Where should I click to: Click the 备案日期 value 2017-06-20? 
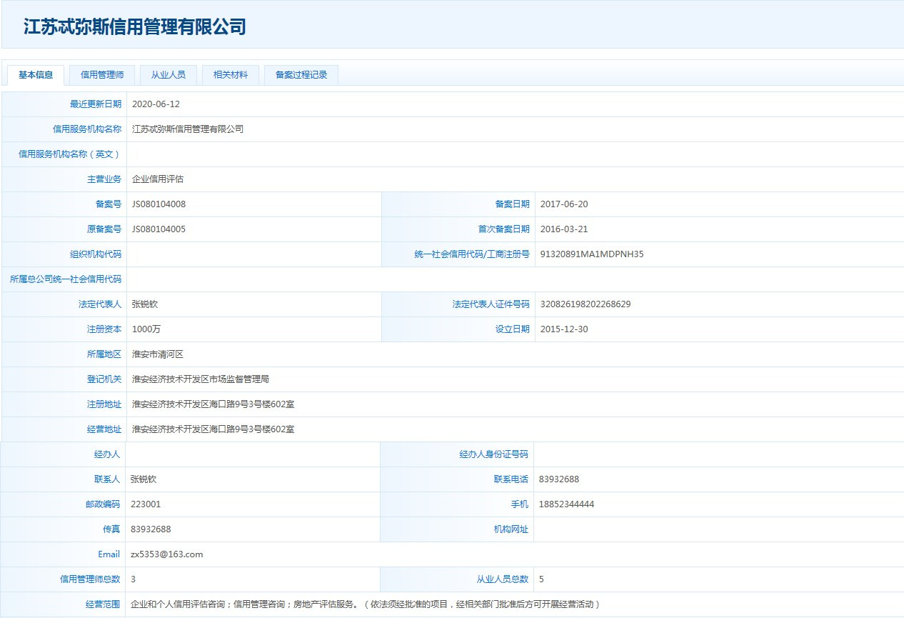[x=564, y=204]
